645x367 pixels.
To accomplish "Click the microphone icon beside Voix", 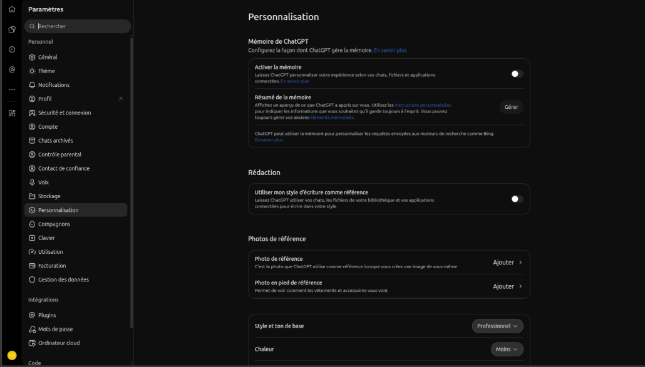I will click(x=32, y=183).
